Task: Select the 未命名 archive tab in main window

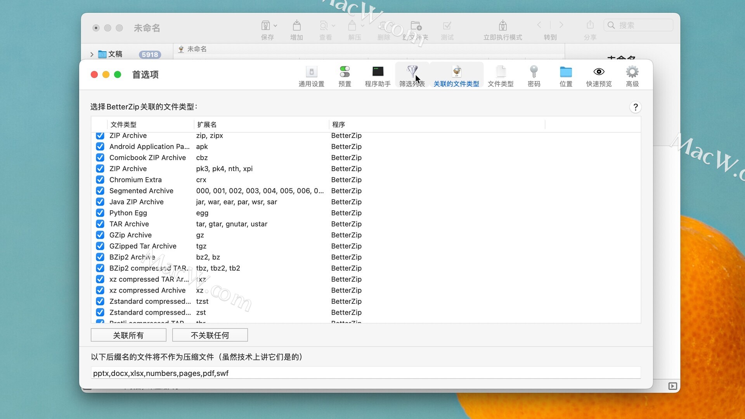Action: (x=193, y=49)
